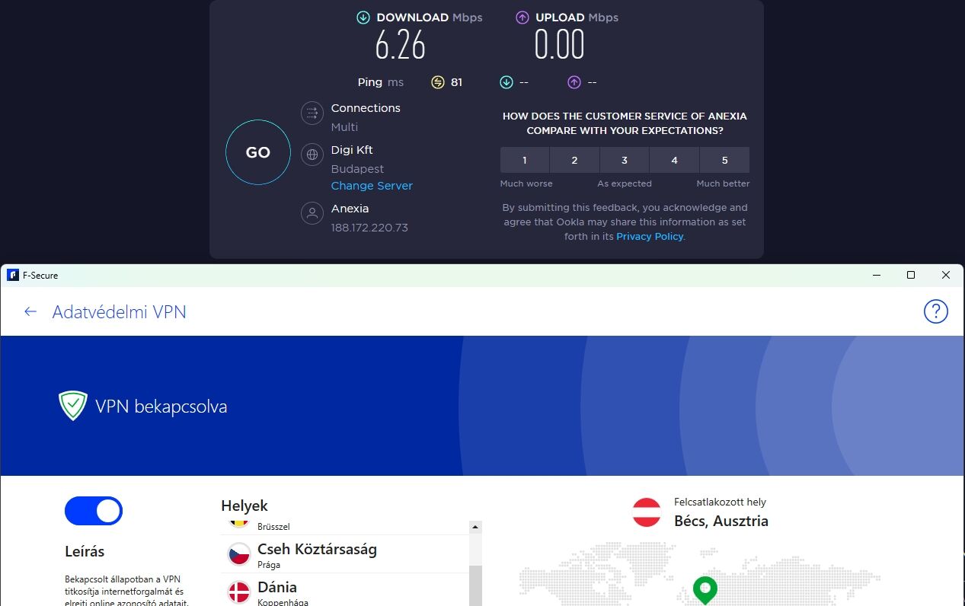Click the Connections multi icon

click(x=312, y=113)
